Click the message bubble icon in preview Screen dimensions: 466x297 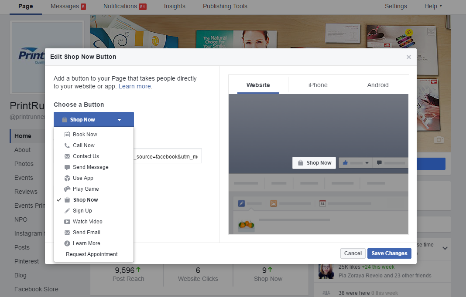click(379, 162)
